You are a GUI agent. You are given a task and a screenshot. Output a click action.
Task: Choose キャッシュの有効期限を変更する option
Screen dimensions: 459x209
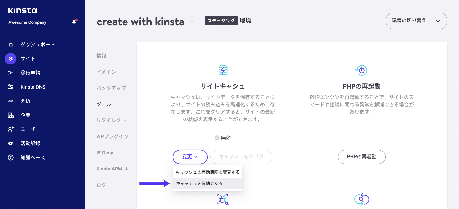point(208,172)
